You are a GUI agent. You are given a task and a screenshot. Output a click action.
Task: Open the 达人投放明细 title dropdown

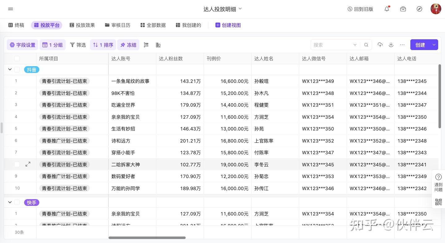click(x=240, y=9)
